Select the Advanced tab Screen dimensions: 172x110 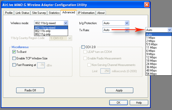coord(69,12)
